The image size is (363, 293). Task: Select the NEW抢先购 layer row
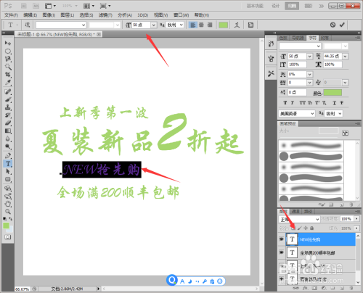320,239
